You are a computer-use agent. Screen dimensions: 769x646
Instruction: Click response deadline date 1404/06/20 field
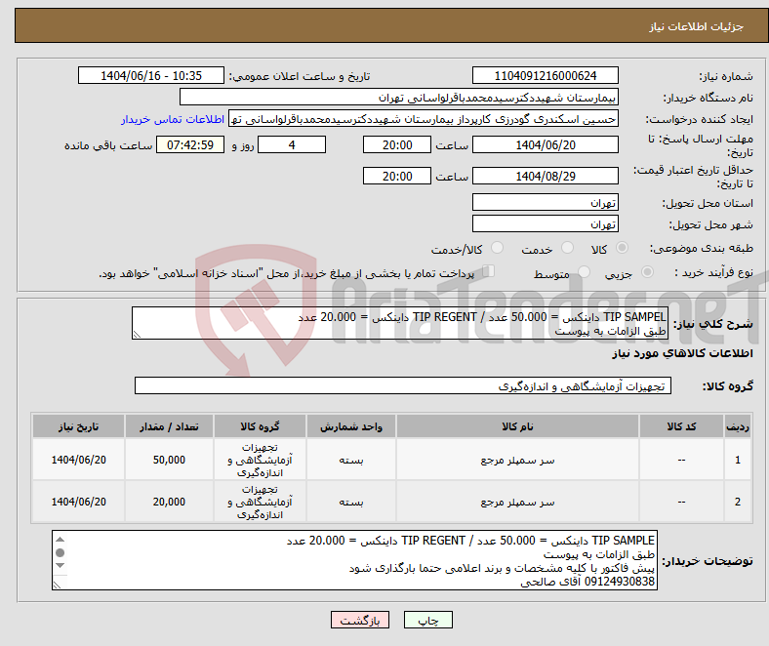pos(545,144)
